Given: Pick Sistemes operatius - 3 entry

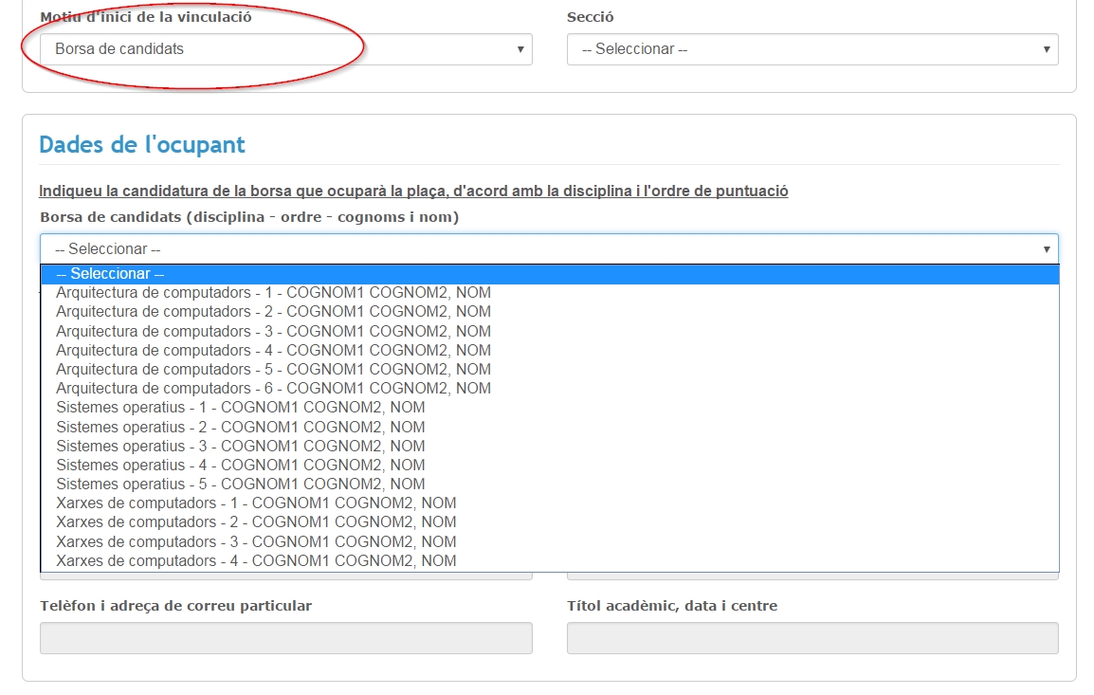Looking at the screenshot, I should click(x=241, y=446).
